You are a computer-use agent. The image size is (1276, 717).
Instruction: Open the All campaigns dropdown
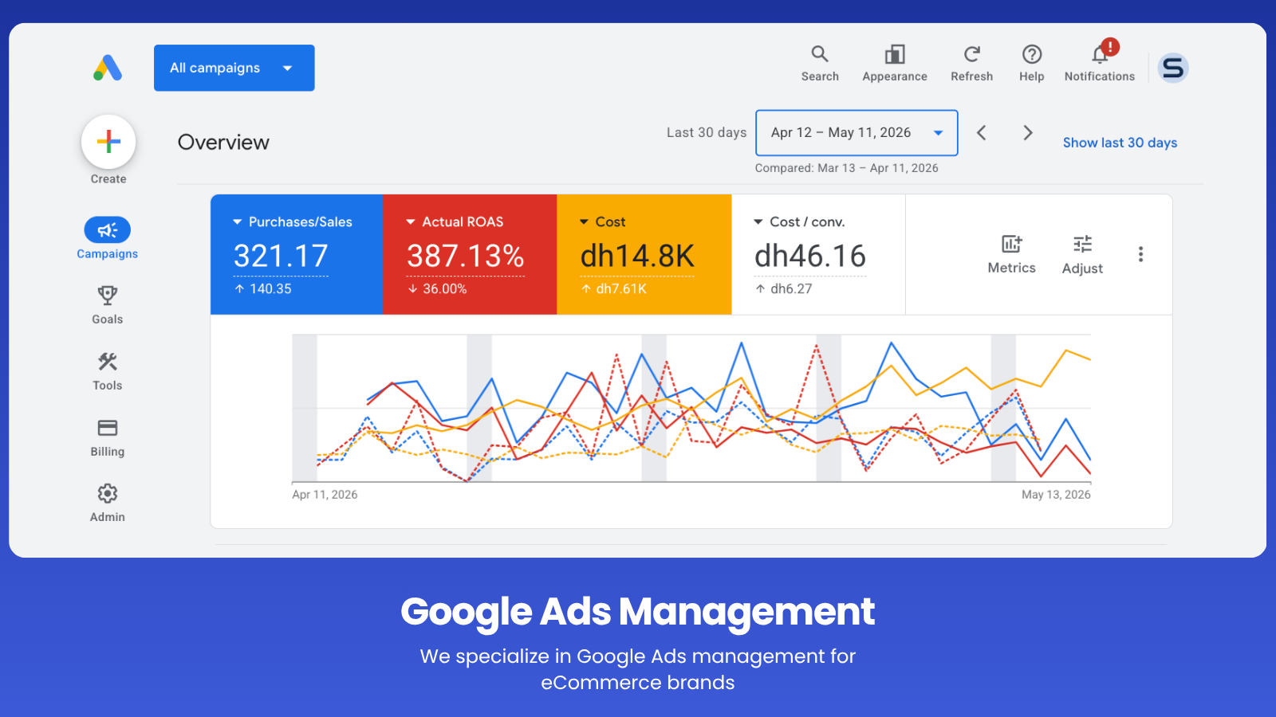tap(234, 68)
